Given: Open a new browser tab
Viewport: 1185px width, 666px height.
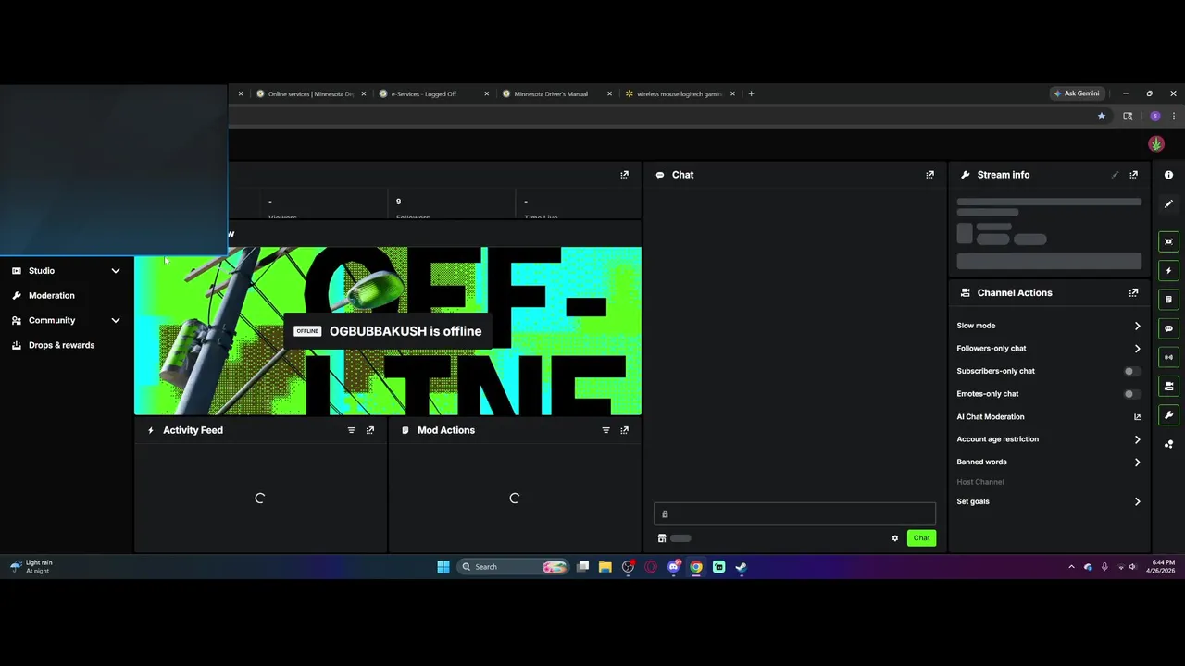Looking at the screenshot, I should click(x=751, y=93).
